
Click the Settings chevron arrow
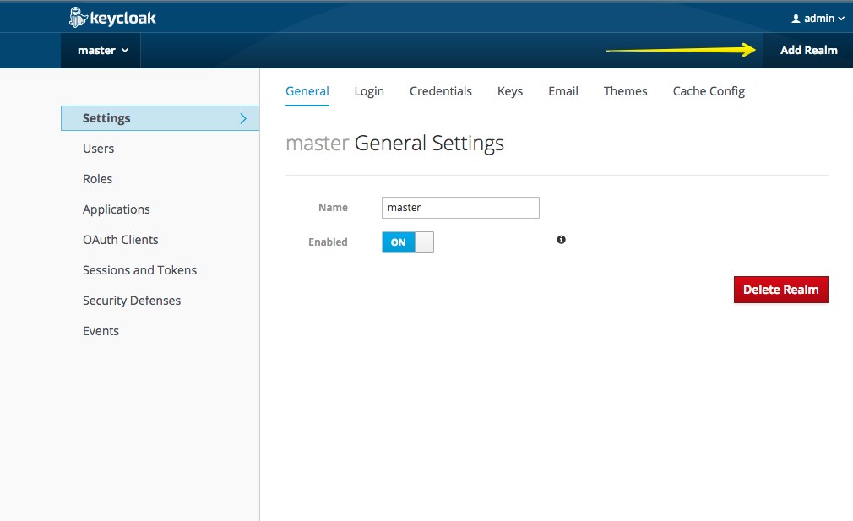243,118
